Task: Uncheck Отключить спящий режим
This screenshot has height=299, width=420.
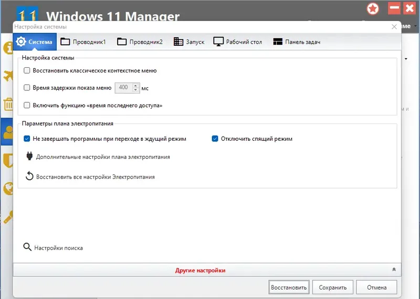Action: (x=215, y=139)
